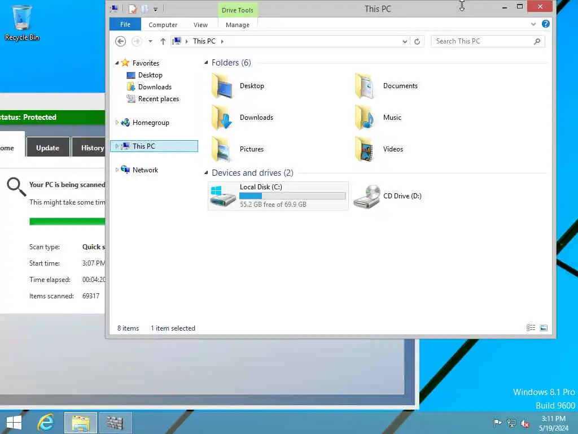Switch to History tab in Defender window

coord(89,147)
